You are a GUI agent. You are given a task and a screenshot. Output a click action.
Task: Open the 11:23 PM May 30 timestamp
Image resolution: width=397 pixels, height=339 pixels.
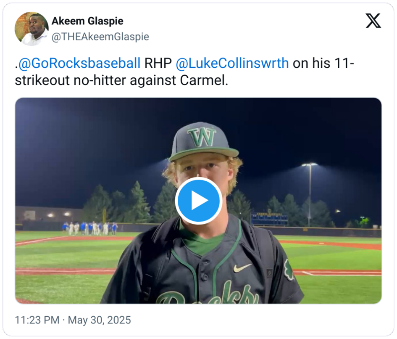(73, 320)
